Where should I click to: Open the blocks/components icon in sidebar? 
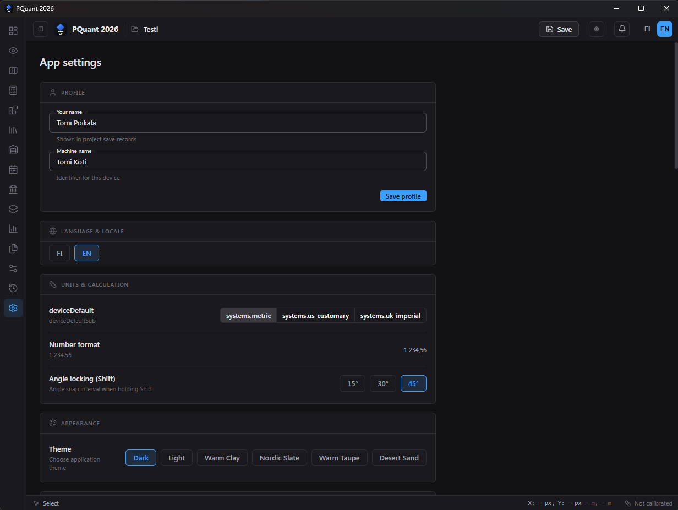pyautogui.click(x=13, y=110)
